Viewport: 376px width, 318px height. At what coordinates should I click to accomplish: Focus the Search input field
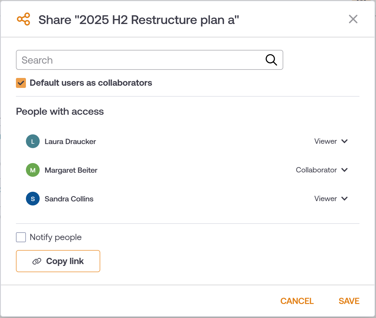141,60
